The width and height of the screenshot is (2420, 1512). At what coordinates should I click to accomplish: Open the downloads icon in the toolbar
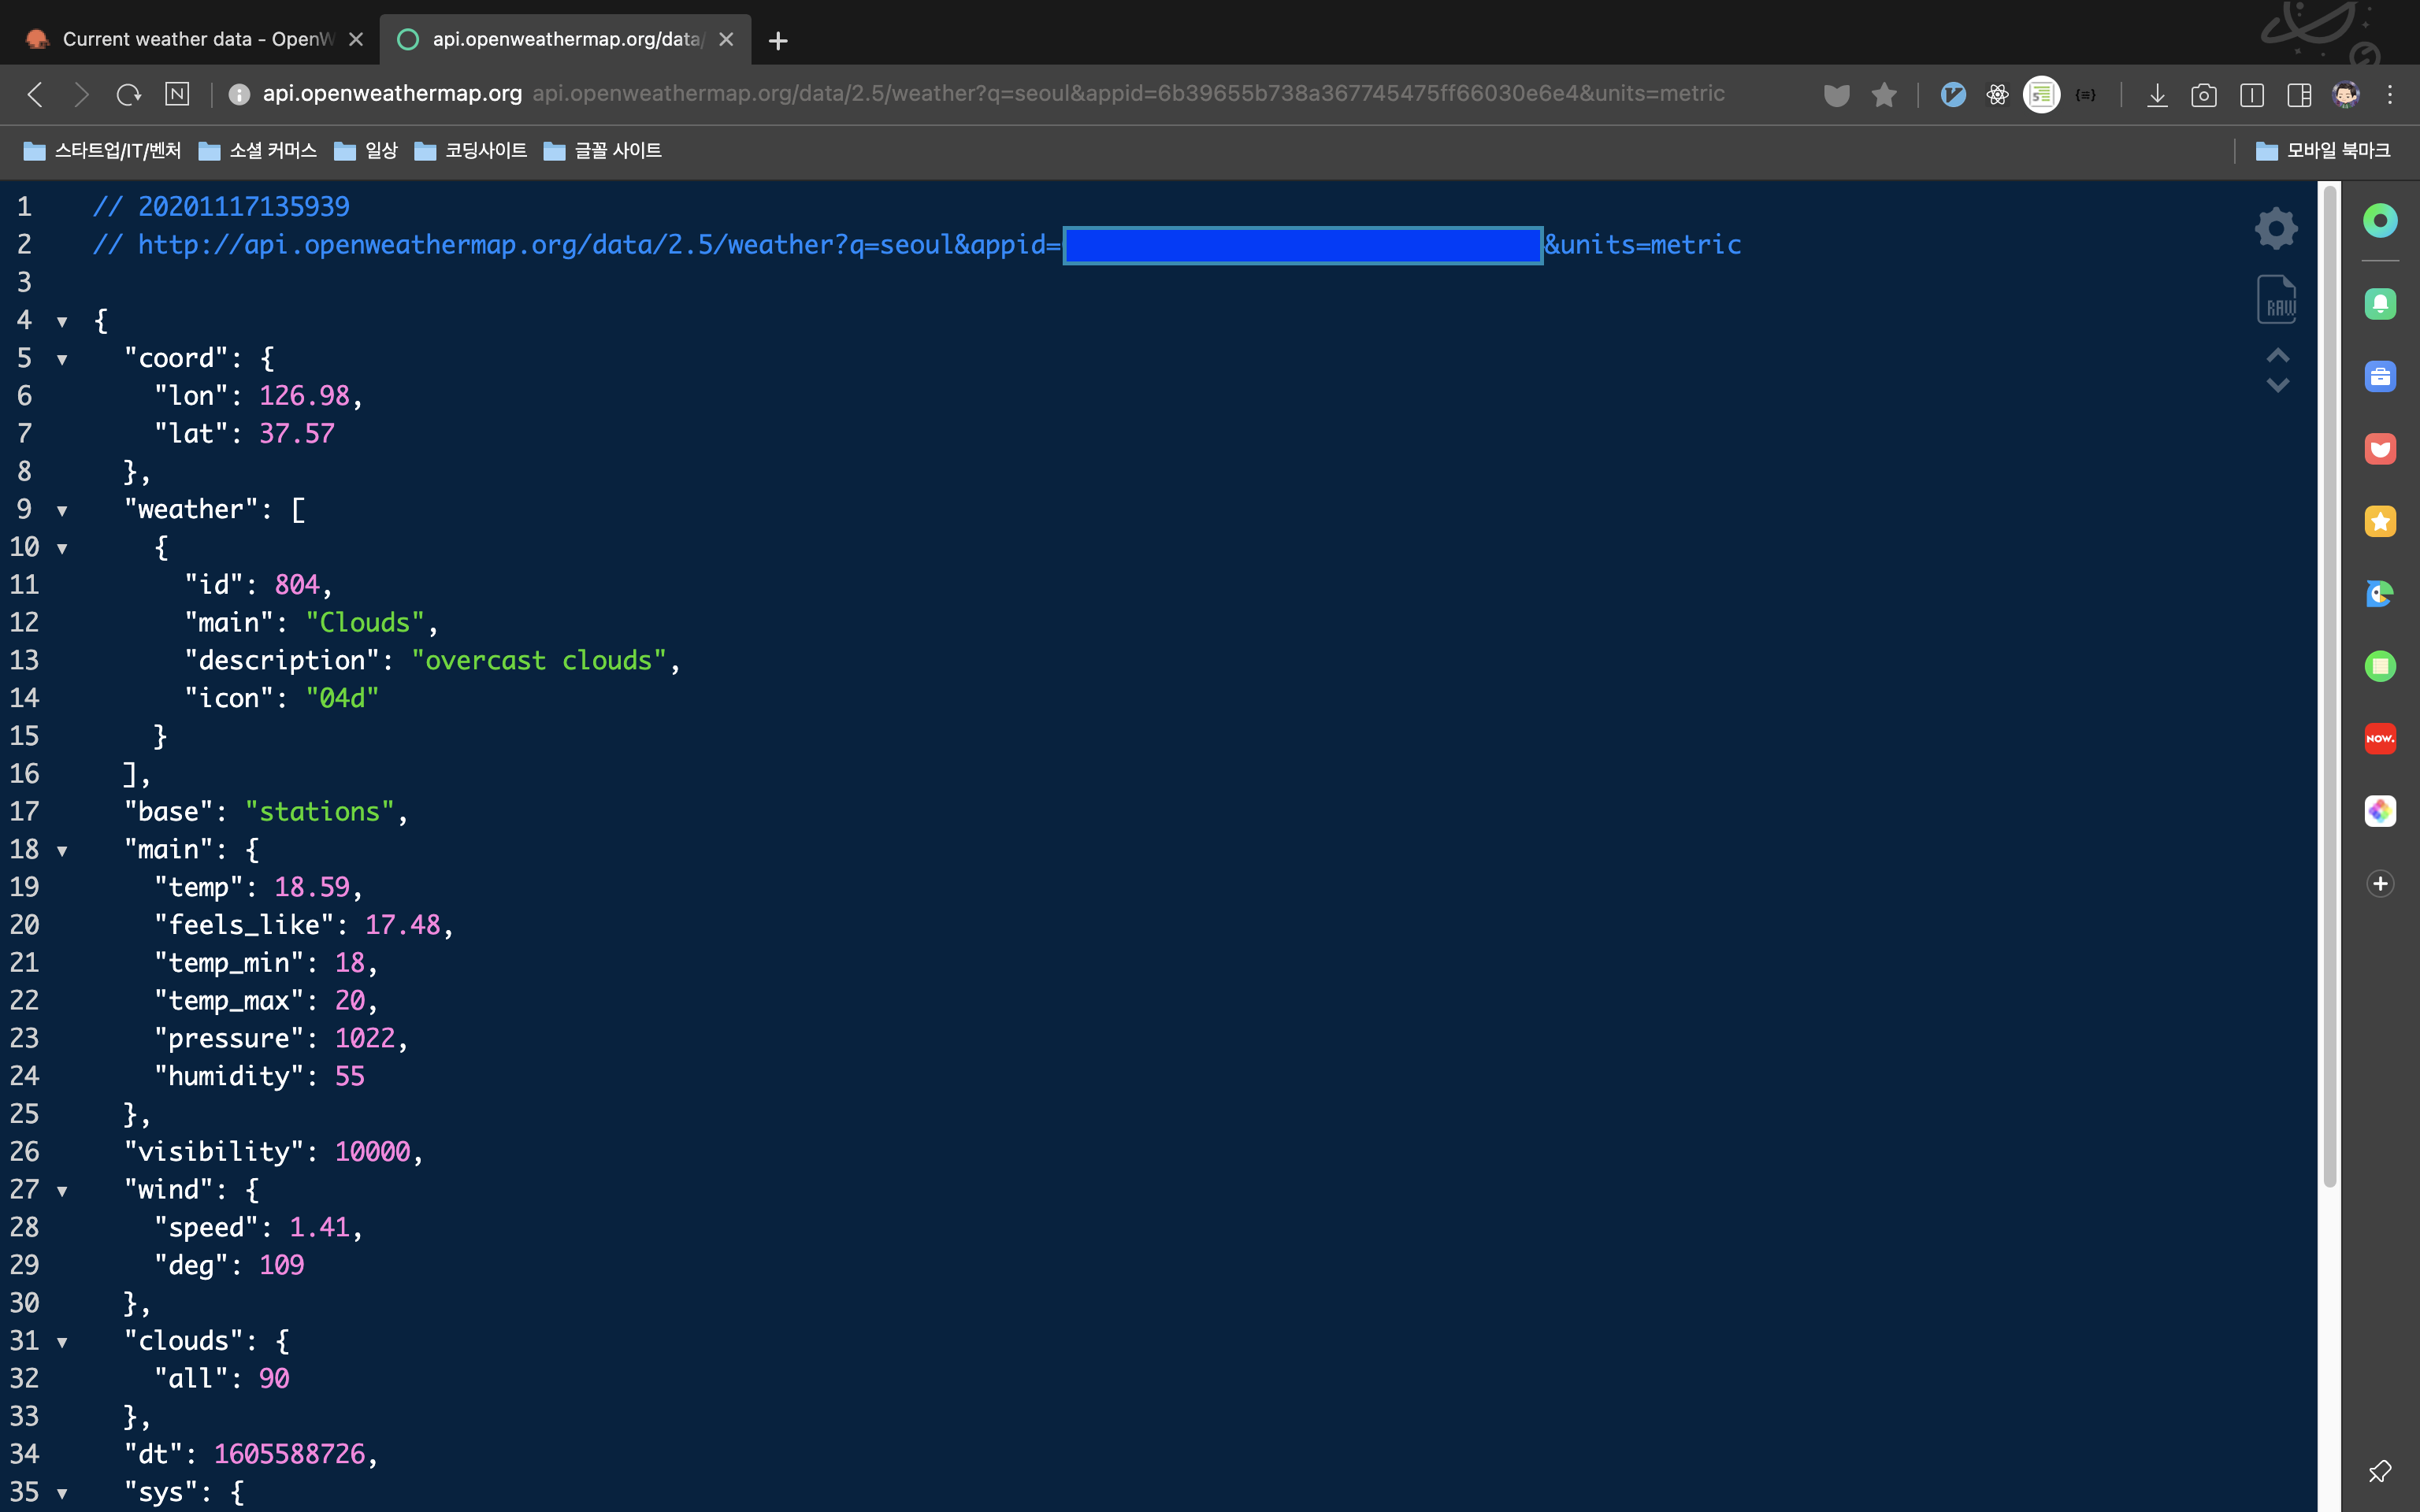[x=2157, y=94]
